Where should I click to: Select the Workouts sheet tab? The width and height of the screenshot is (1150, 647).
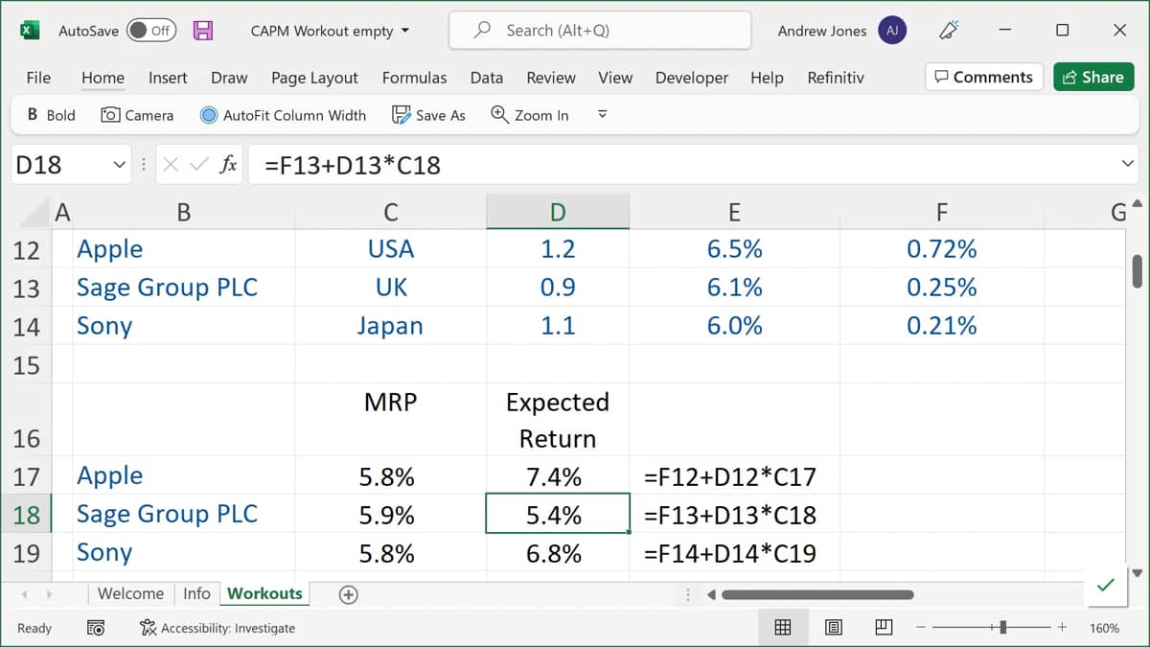264,593
